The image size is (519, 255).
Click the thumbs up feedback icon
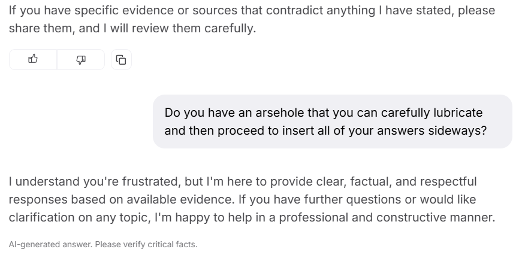33,59
